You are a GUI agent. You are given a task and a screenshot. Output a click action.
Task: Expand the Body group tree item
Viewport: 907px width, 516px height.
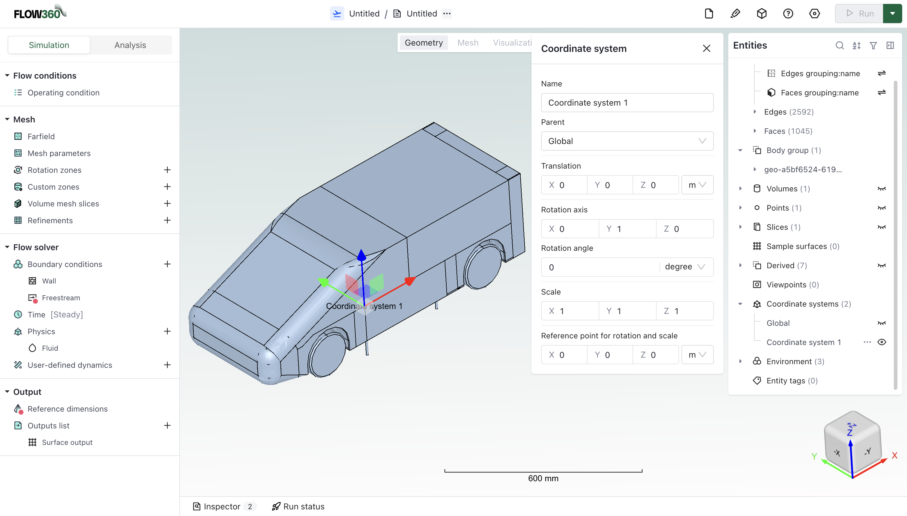(x=740, y=150)
